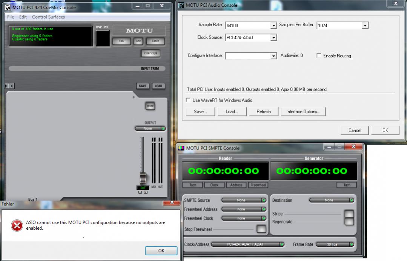Viewport: 407px width, 261px height.
Task: Click the CueMix Console title bar icon
Action: point(8,7)
